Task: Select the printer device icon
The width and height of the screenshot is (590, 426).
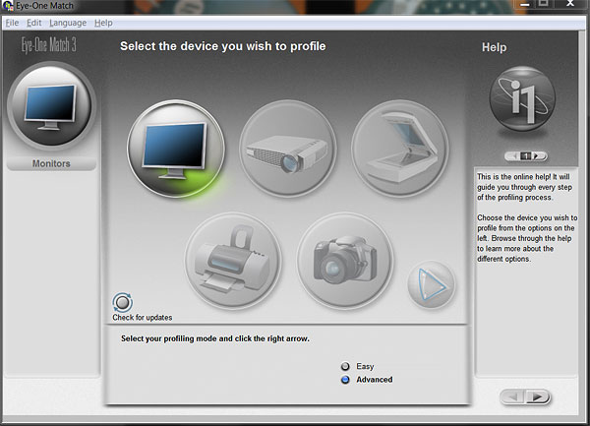Action: (x=233, y=261)
